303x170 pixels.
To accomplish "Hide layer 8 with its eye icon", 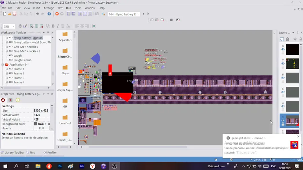I will point(283,49).
